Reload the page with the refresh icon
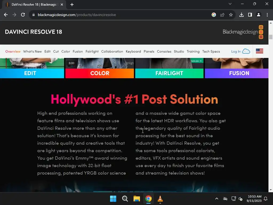This screenshot has height=205, width=273. [x=23, y=15]
